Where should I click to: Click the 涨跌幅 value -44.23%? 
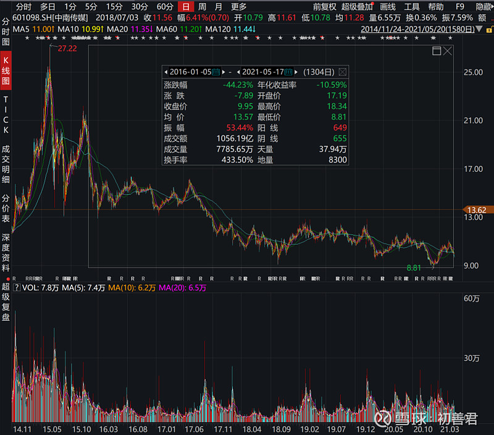[x=238, y=85]
